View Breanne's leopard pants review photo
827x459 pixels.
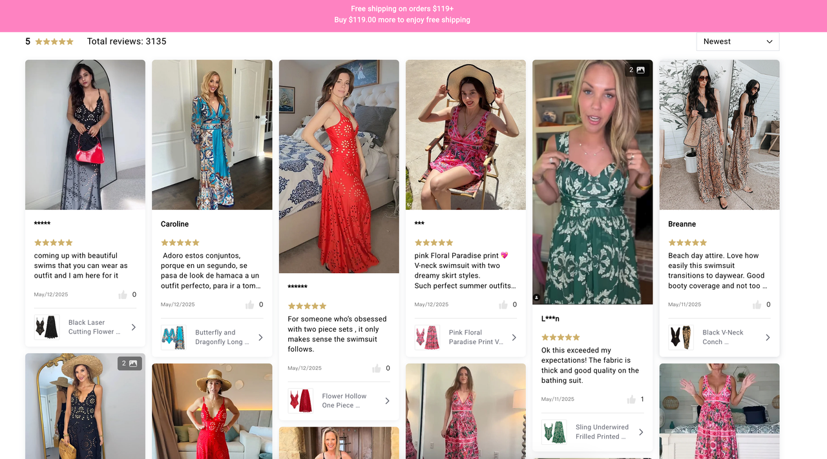coord(719,135)
